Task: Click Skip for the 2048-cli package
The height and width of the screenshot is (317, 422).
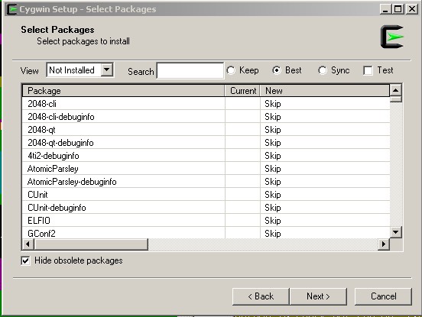Action: coord(273,104)
